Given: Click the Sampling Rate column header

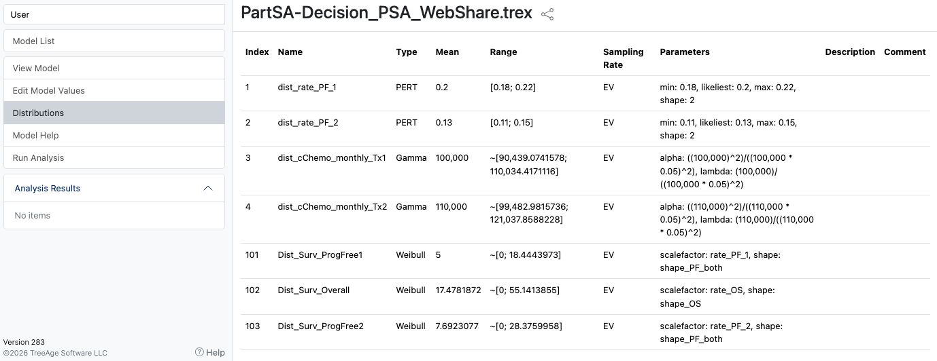Looking at the screenshot, I should tap(623, 58).
